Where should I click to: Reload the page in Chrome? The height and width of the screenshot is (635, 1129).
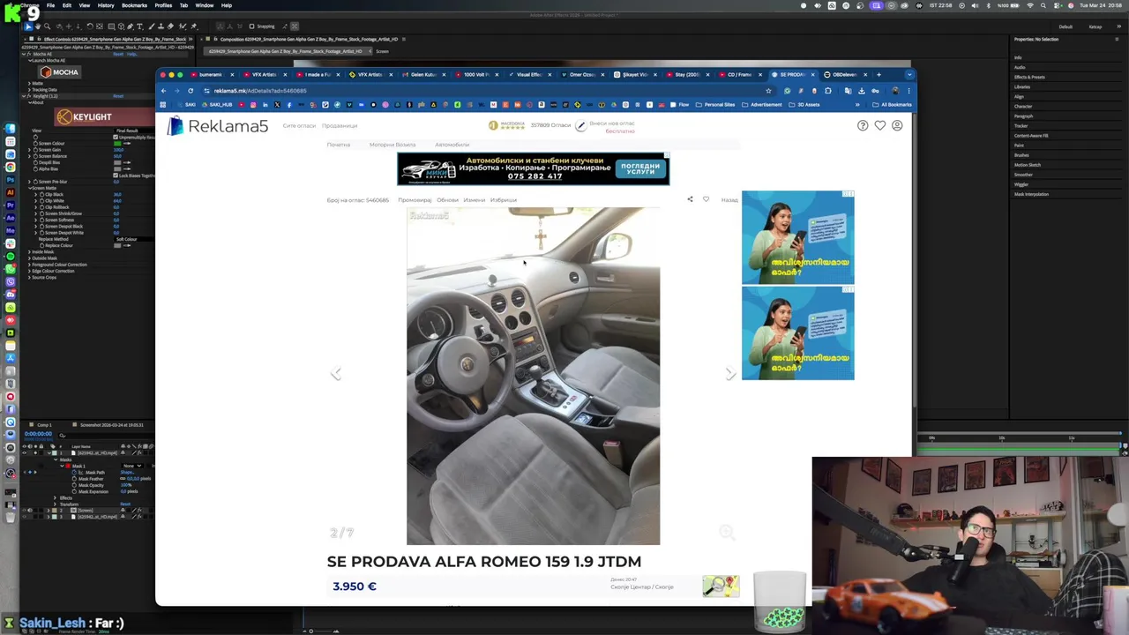click(191, 91)
